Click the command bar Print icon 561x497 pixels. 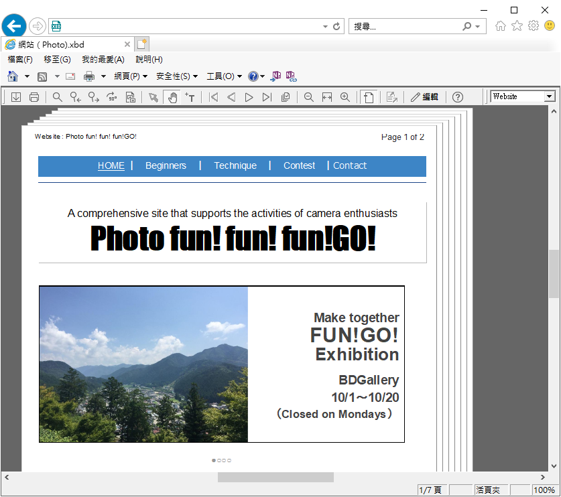[x=89, y=76]
